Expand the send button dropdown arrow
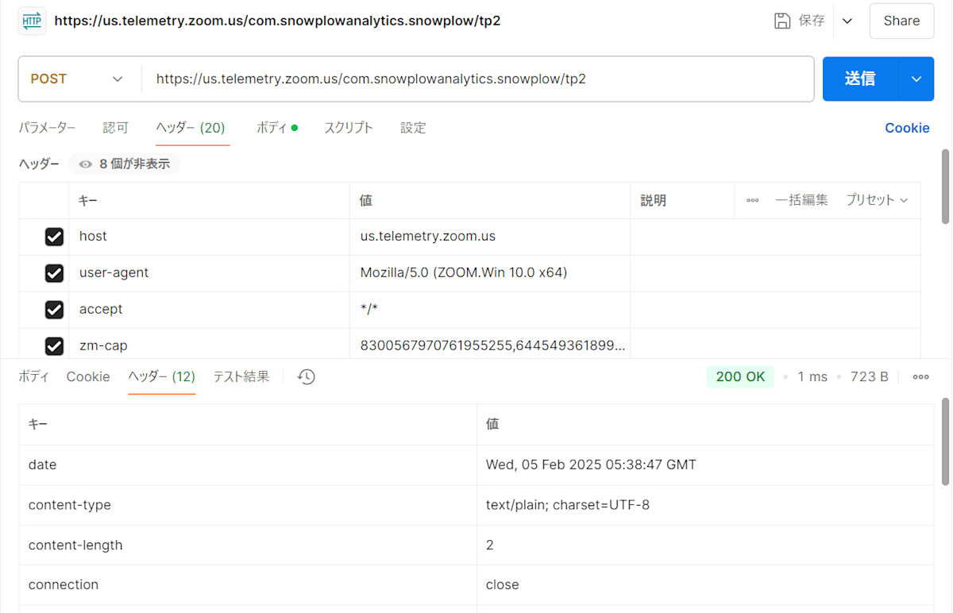This screenshot has height=613, width=953. click(x=916, y=79)
